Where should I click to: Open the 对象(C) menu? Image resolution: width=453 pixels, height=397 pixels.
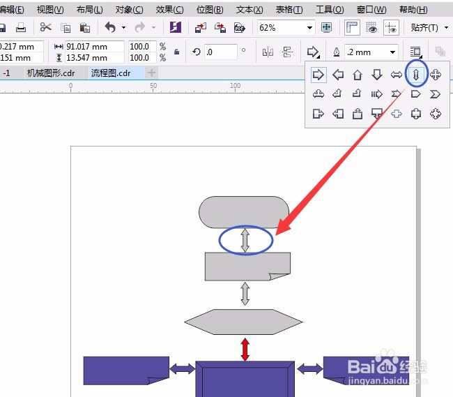point(129,10)
